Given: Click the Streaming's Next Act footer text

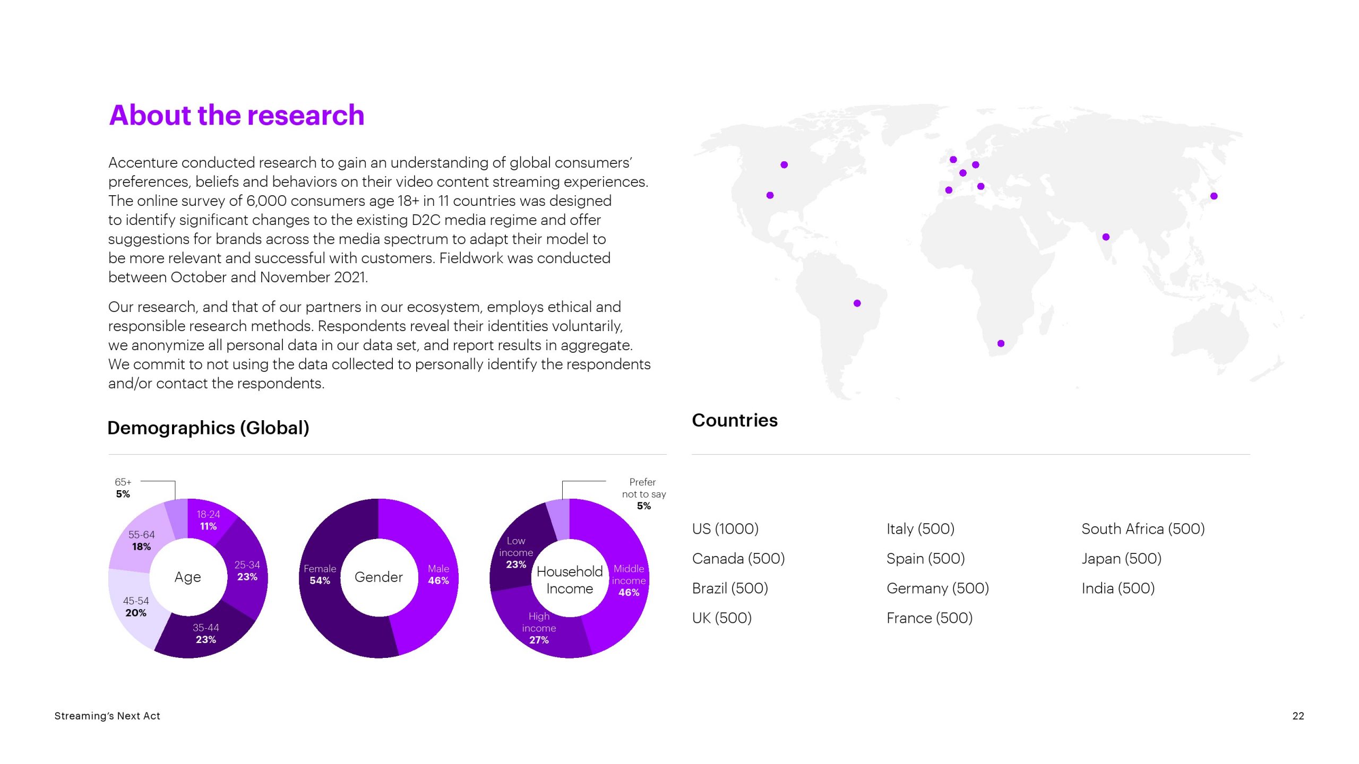Looking at the screenshot, I should point(107,716).
